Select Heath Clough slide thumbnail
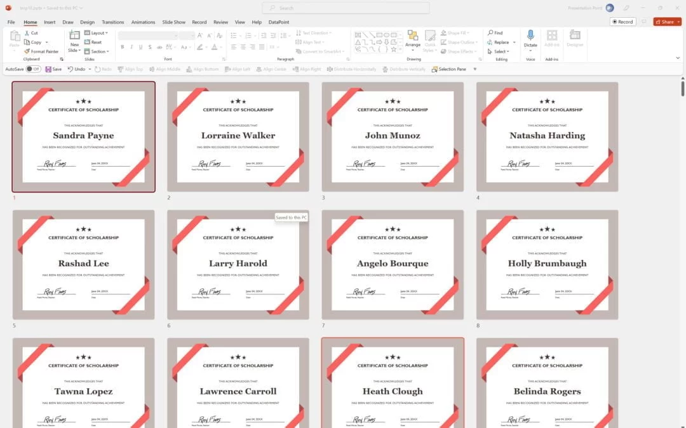This screenshot has width=686, height=428. click(393, 383)
